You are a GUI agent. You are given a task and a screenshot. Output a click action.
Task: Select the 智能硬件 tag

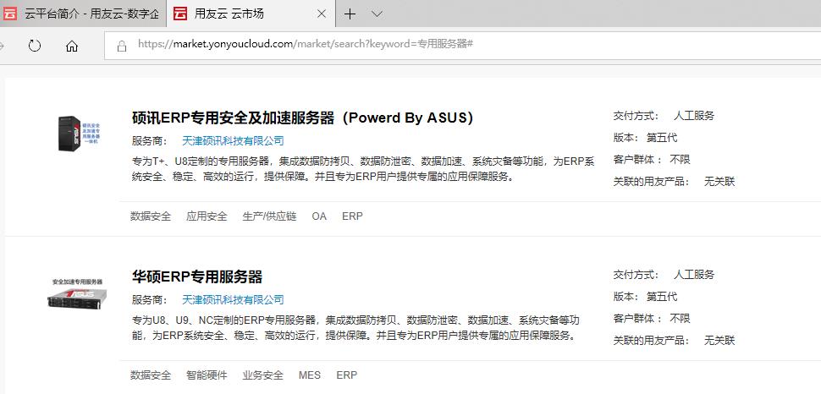click(x=207, y=375)
